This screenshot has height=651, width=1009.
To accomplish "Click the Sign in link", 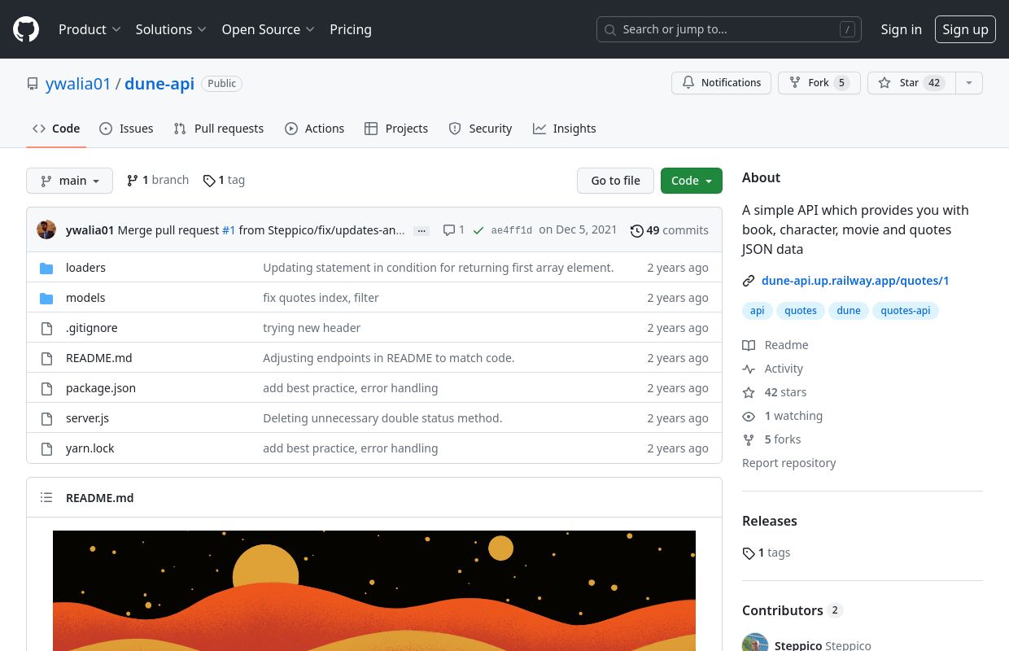I will pos(901,29).
